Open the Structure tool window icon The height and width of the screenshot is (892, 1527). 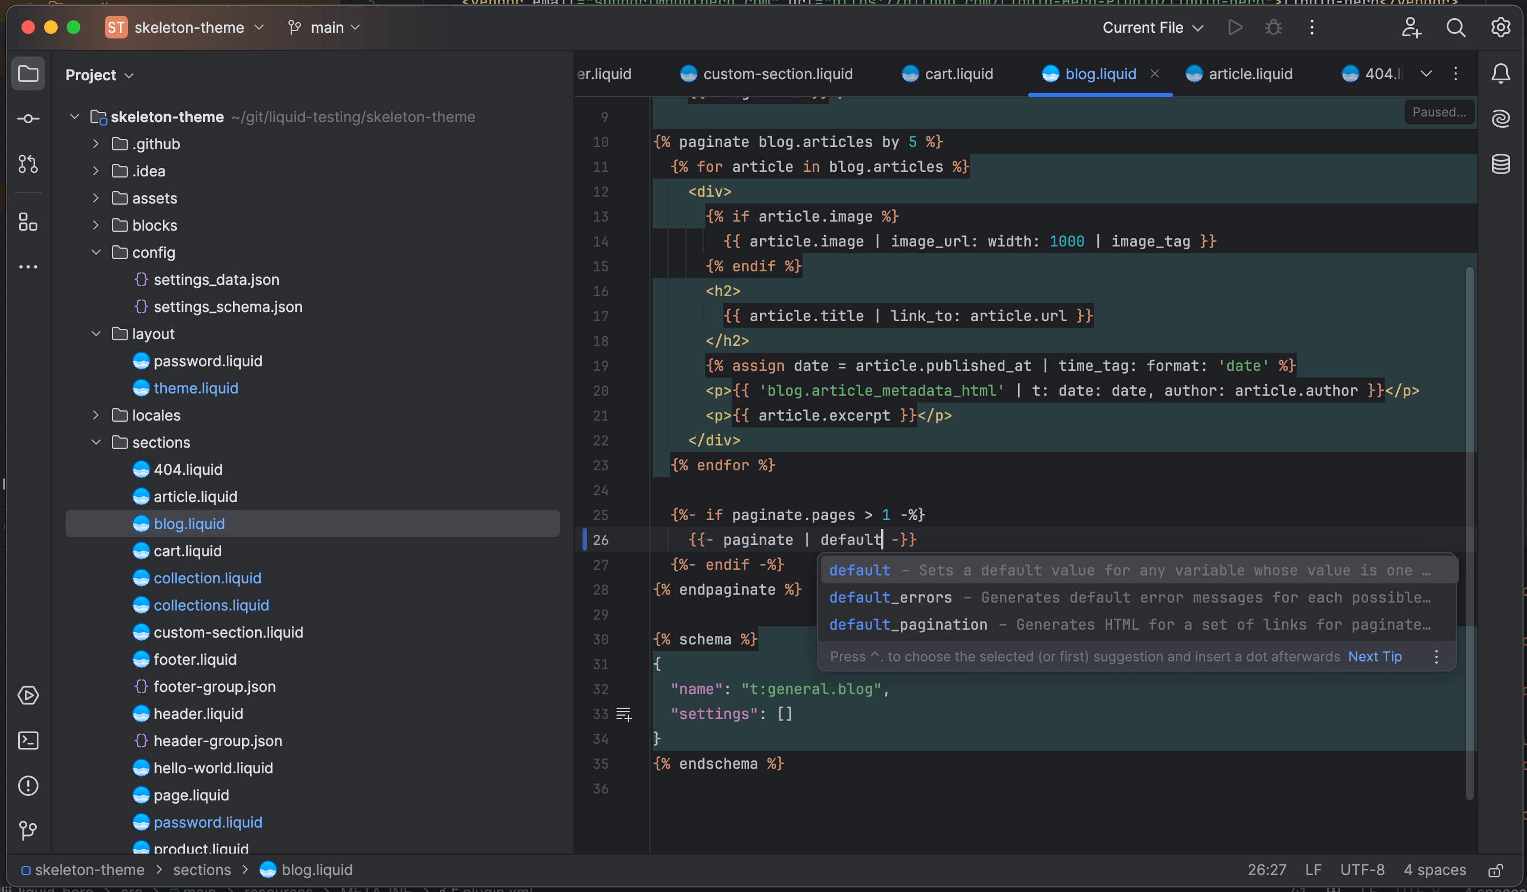click(28, 222)
